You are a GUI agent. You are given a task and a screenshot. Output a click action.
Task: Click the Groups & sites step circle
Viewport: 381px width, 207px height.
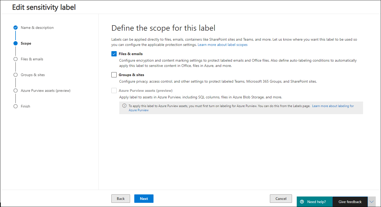(x=16, y=75)
